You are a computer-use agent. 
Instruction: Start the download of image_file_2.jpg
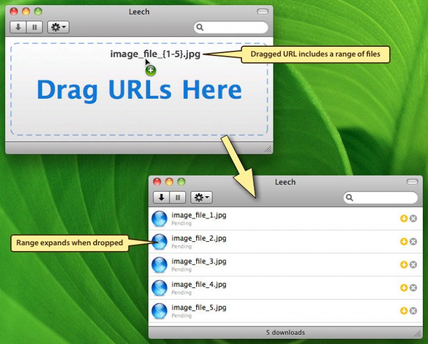point(403,241)
